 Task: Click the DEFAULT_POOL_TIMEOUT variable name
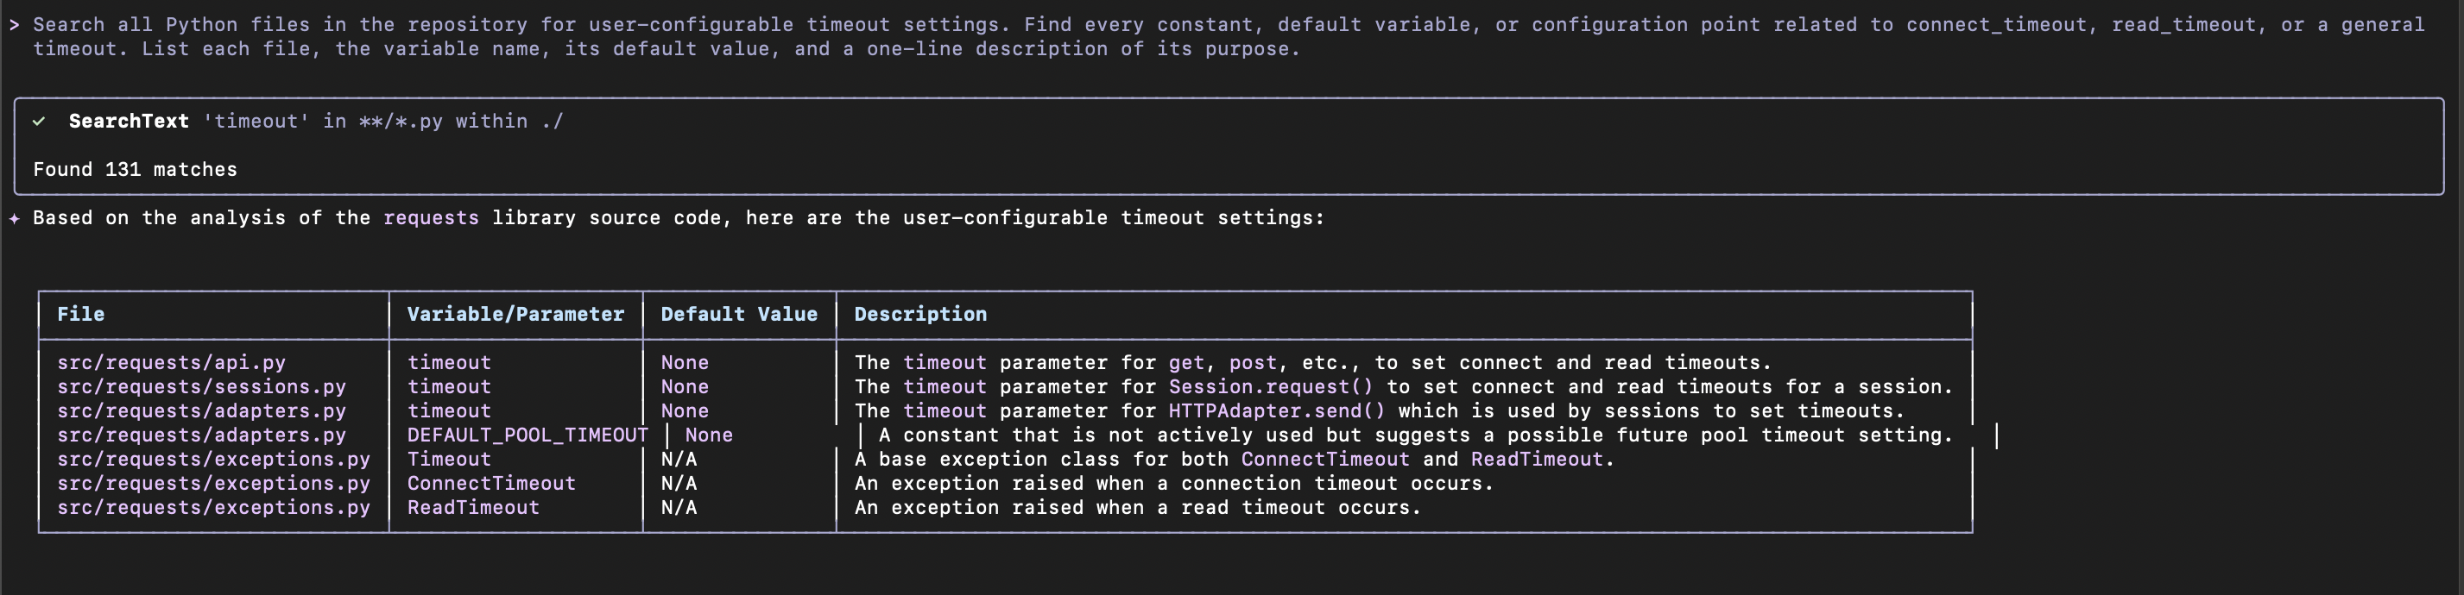coord(527,435)
